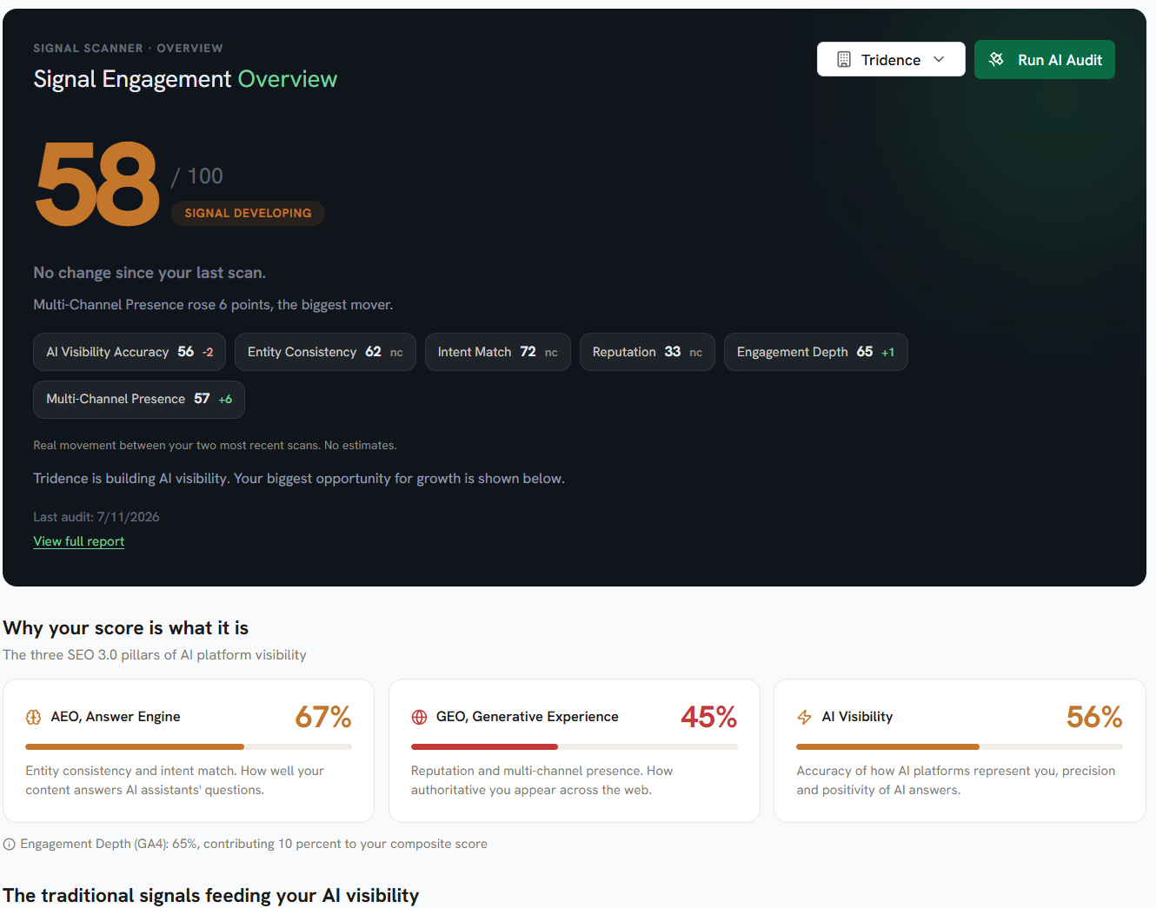Select the Multi-Channel Presence 57 chip
Image resolution: width=1156 pixels, height=908 pixels.
point(139,400)
